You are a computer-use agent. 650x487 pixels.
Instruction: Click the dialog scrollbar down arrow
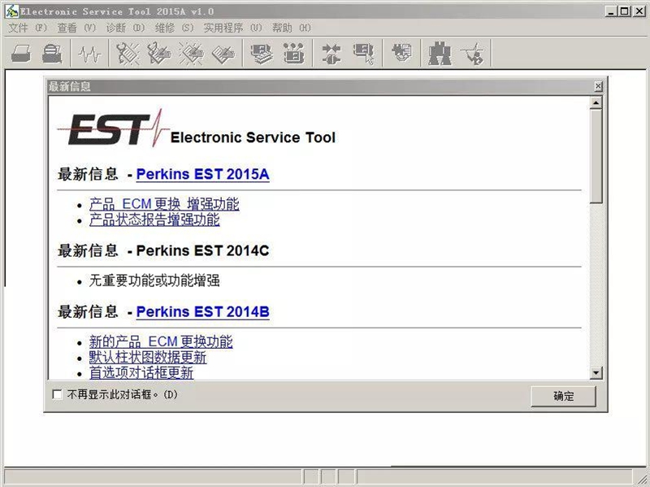596,373
